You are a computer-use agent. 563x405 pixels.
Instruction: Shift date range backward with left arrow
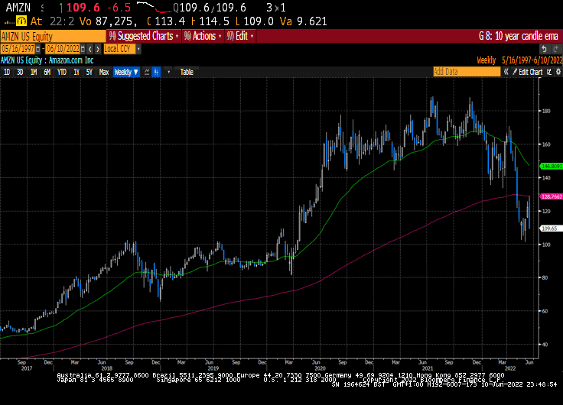(x=90, y=49)
